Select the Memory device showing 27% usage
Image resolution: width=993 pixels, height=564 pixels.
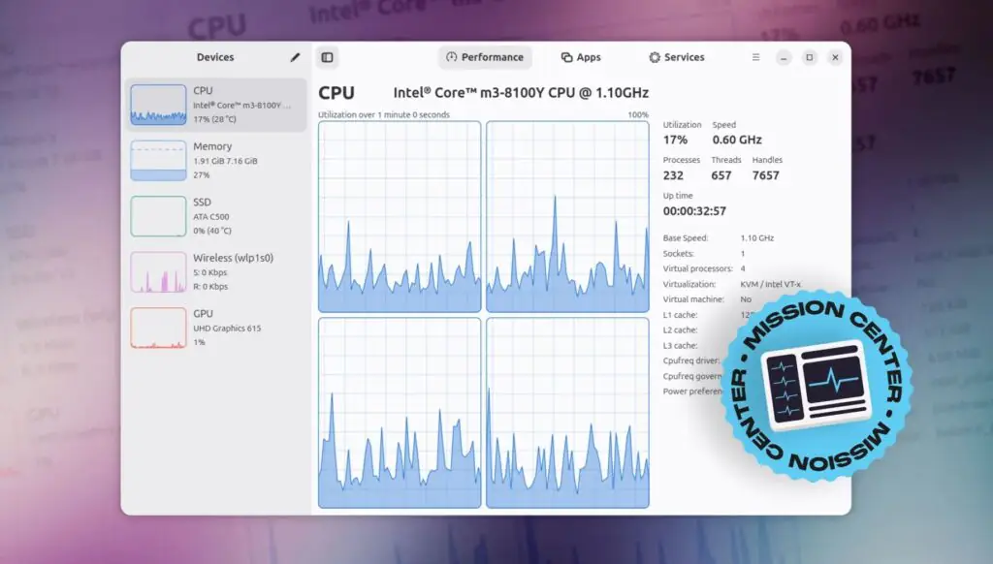tap(213, 160)
